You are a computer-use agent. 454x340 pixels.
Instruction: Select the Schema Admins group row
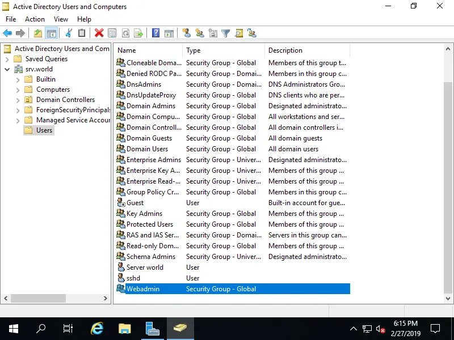point(233,257)
